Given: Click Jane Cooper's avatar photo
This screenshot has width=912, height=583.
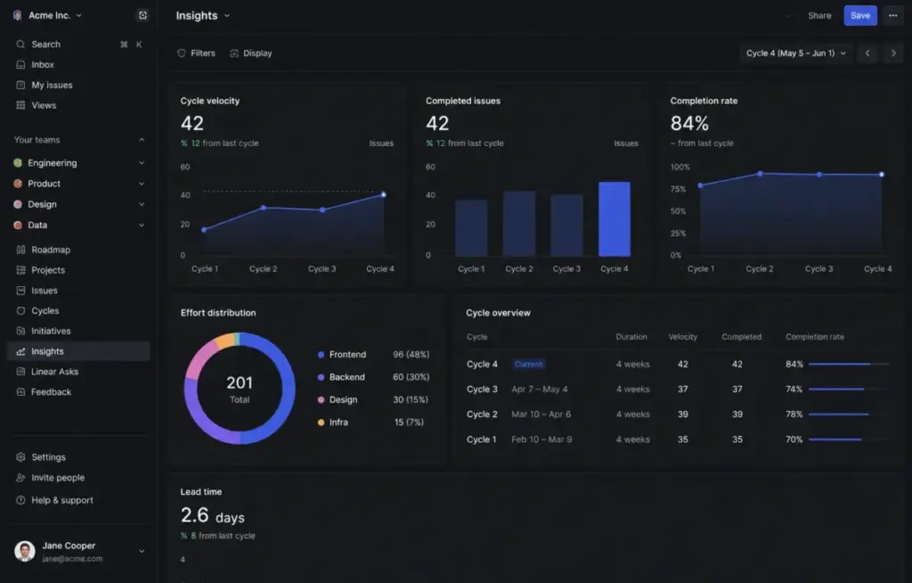Looking at the screenshot, I should coord(24,551).
